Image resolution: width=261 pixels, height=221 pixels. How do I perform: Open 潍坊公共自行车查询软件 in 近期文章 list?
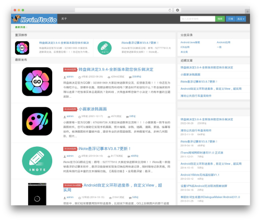(196, 96)
